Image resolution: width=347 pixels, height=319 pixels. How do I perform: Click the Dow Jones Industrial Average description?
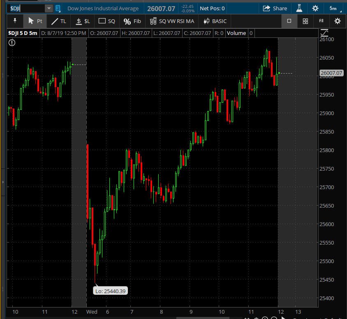[x=103, y=8]
